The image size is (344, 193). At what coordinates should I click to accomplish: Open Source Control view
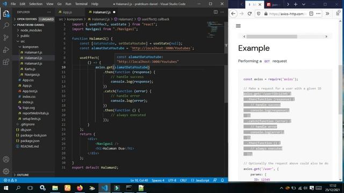[x=6, y=38]
